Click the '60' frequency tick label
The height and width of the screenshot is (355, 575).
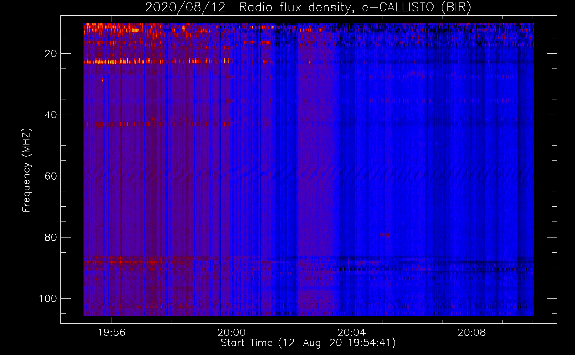point(51,176)
